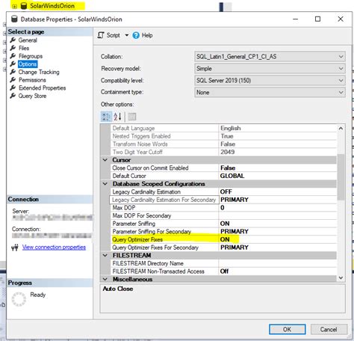354x341 pixels.
Task: Open the Recovery model dropdown
Action: [270, 68]
